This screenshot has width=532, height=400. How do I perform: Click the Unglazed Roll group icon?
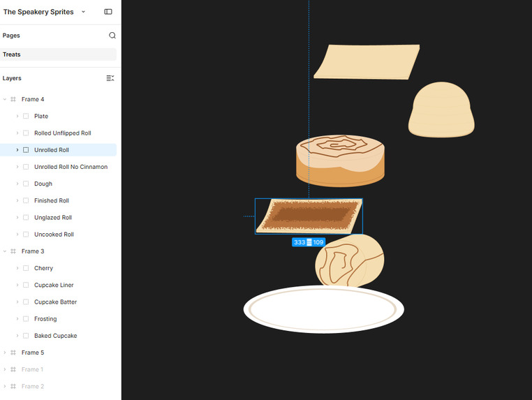tap(26, 218)
